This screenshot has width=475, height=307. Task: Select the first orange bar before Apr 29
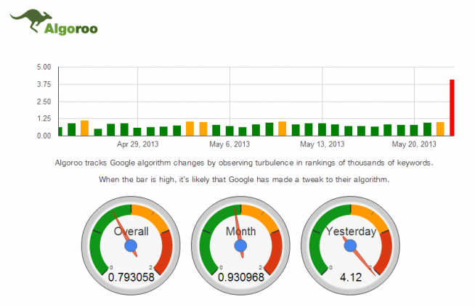84,128
